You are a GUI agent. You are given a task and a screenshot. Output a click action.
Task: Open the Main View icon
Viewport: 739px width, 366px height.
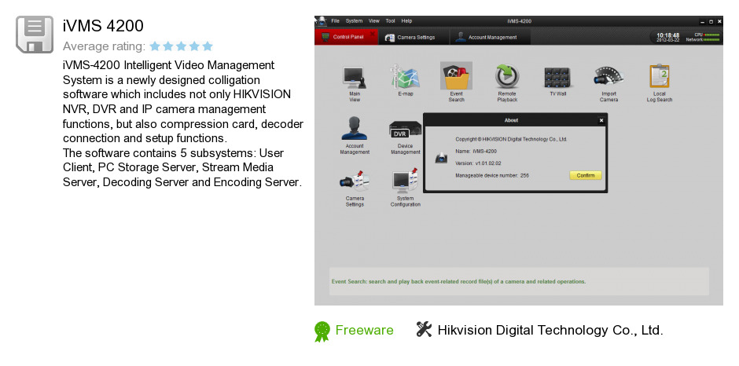tap(355, 78)
